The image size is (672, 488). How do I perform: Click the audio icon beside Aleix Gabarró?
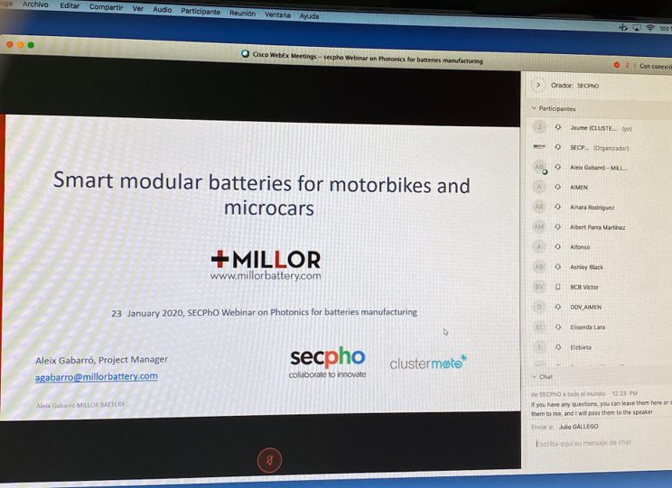pyautogui.click(x=557, y=167)
